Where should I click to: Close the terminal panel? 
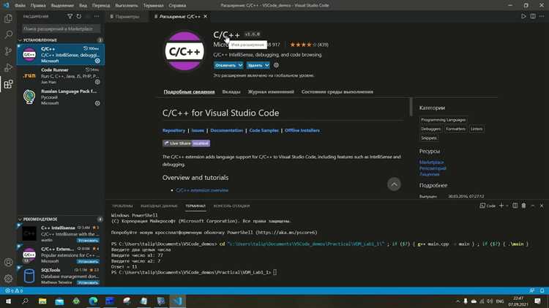542,206
